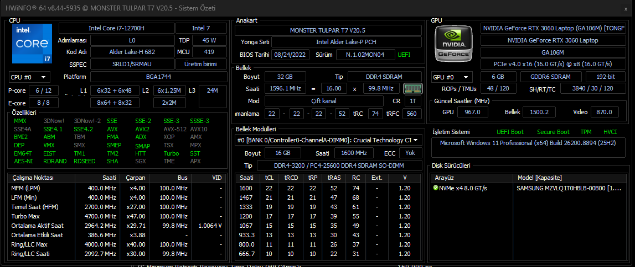Click the BIOS date 08/24/2022
Screen dimensions: 635x267
click(290, 55)
